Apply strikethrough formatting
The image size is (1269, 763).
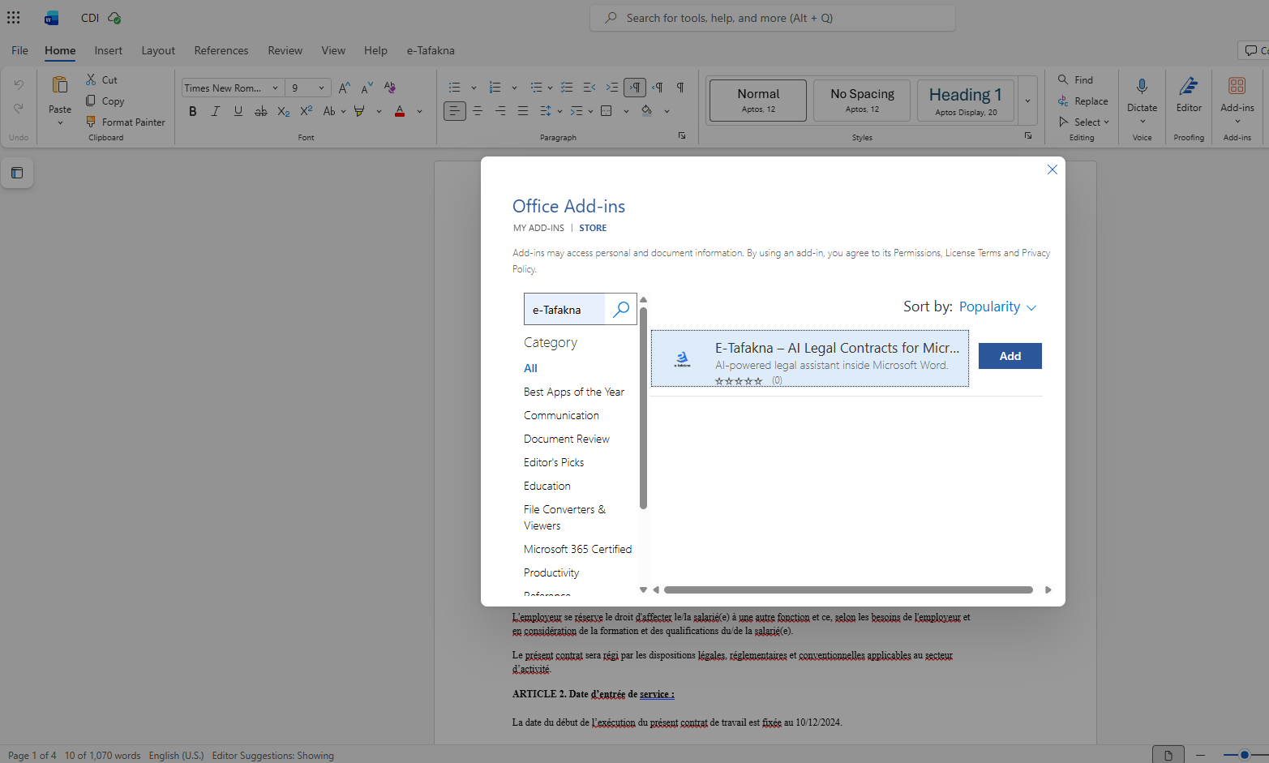point(260,111)
